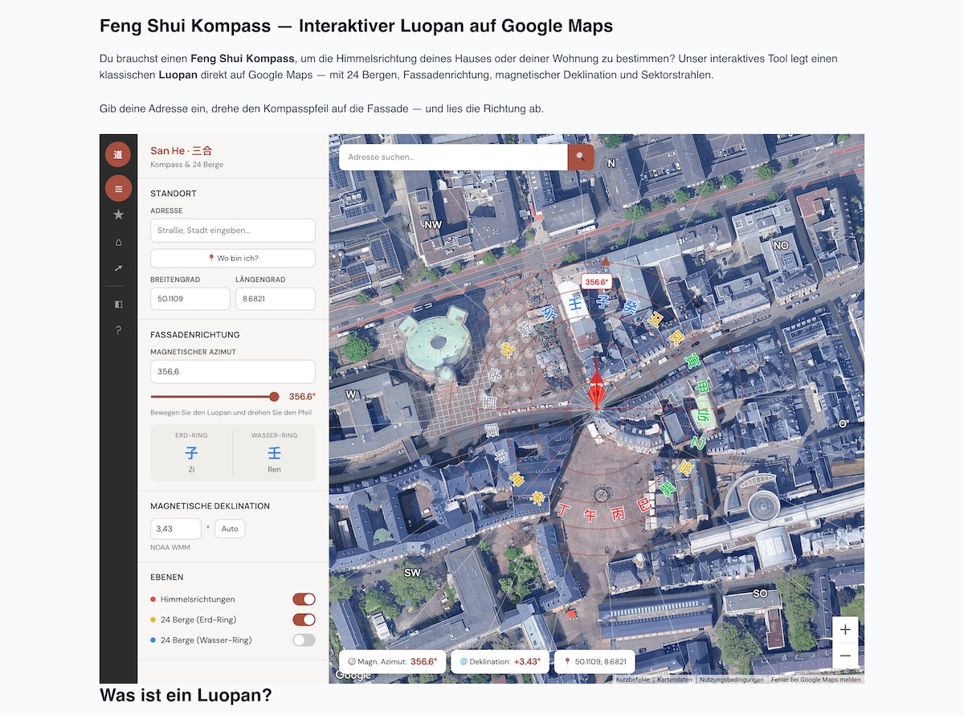The width and height of the screenshot is (964, 715).
Task: Click the map search magnifier button
Action: [x=581, y=157]
